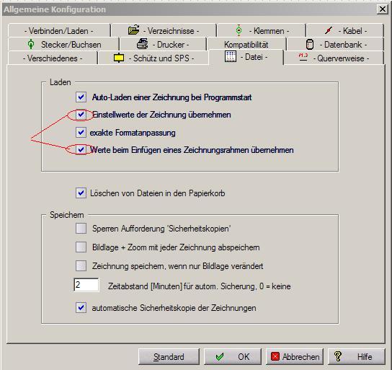Toggle exakte Formatanpassung checkbox

pyautogui.click(x=81, y=132)
